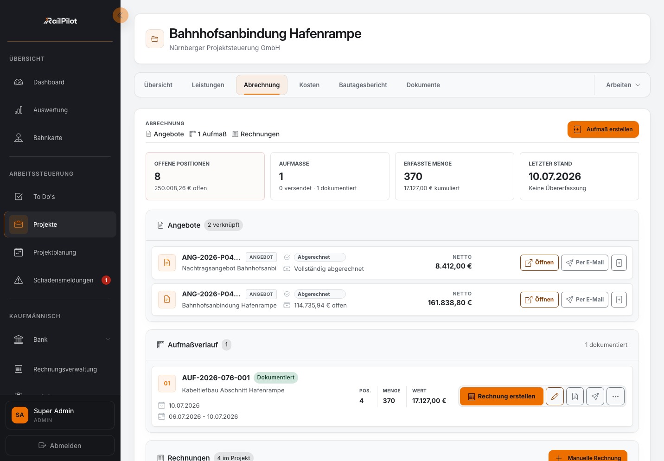Jump to the Rechnungen anchor link
Viewport: 664px width, 461px height.
click(256, 134)
